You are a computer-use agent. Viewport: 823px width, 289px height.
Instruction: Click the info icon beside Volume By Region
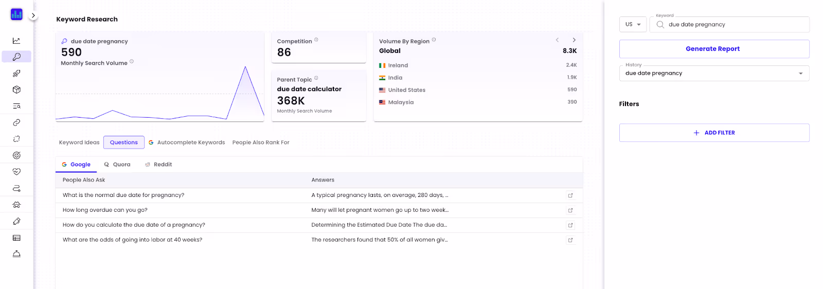click(434, 40)
